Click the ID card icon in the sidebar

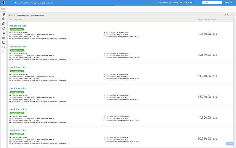click(4, 38)
